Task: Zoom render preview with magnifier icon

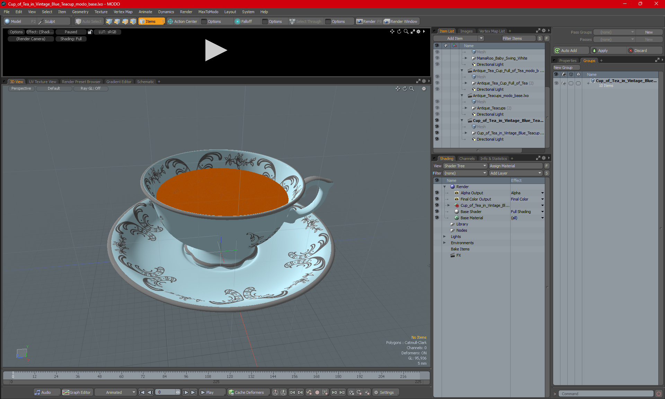Action: coord(406,32)
